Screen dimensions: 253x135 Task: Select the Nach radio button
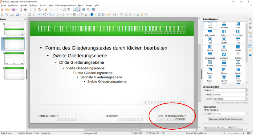(205, 114)
